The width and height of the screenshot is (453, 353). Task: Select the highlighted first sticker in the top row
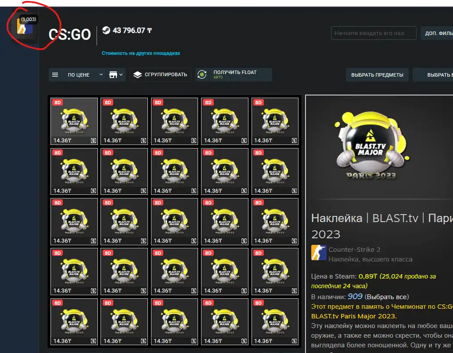[x=74, y=121]
